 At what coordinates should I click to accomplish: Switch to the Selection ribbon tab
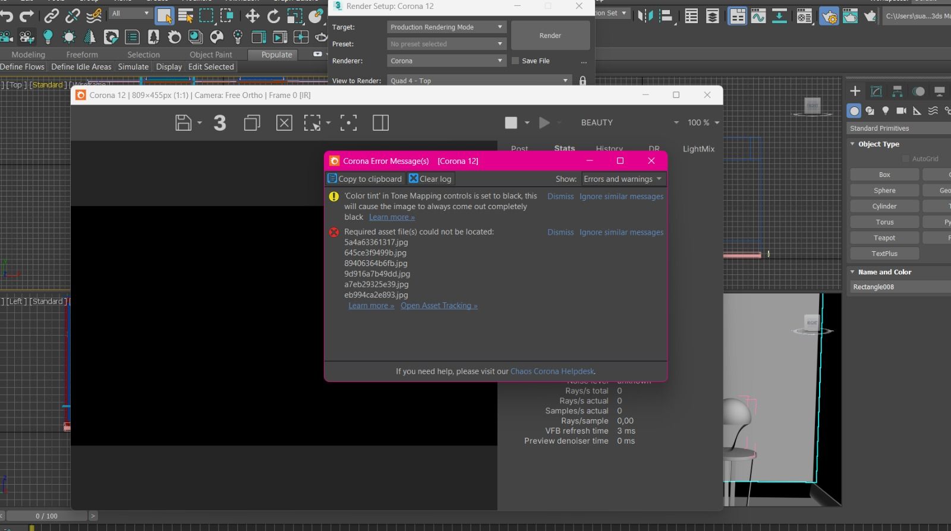(143, 55)
